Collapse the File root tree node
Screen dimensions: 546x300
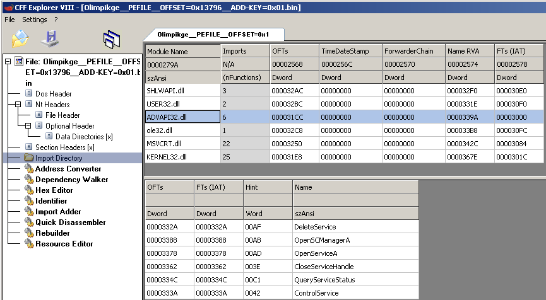pos(8,62)
